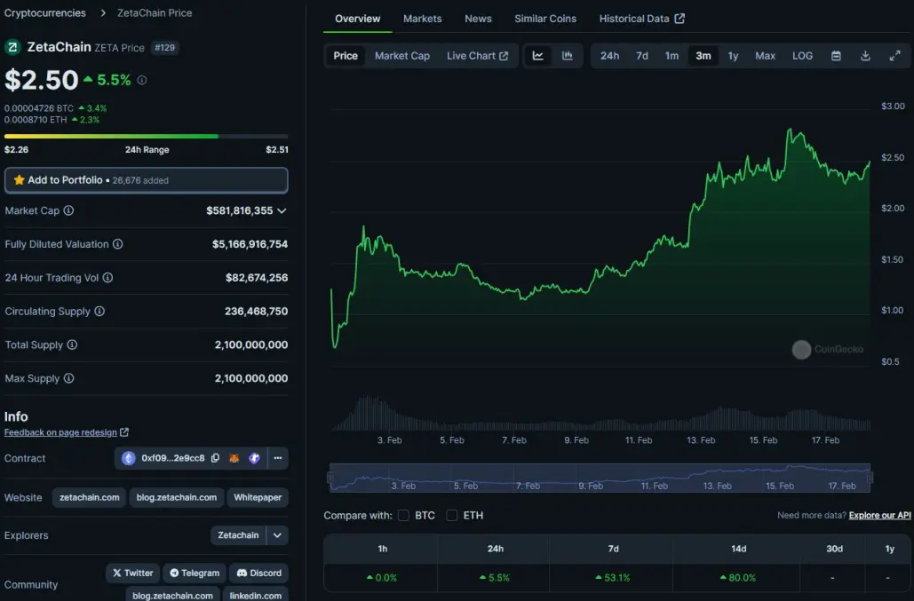Select the 3m chart range
This screenshot has width=914, height=601.
coord(703,56)
